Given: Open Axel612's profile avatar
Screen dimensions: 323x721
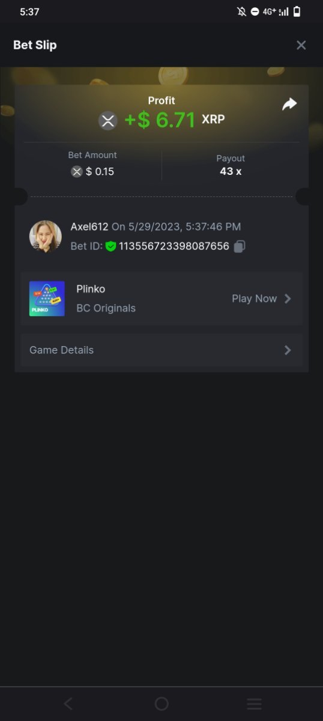Looking at the screenshot, I should [46, 236].
